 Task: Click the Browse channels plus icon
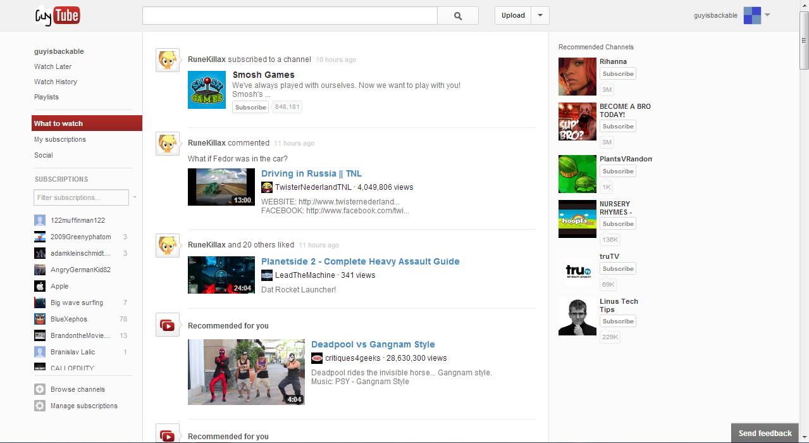pyautogui.click(x=40, y=389)
